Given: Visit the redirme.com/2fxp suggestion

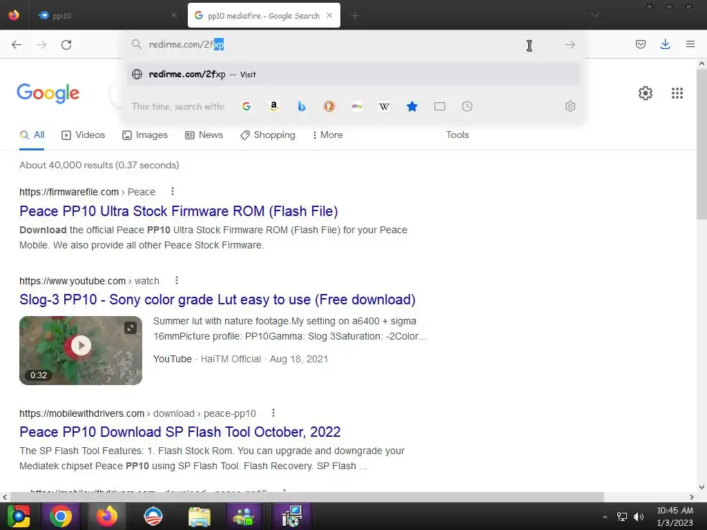Looking at the screenshot, I should point(353,75).
